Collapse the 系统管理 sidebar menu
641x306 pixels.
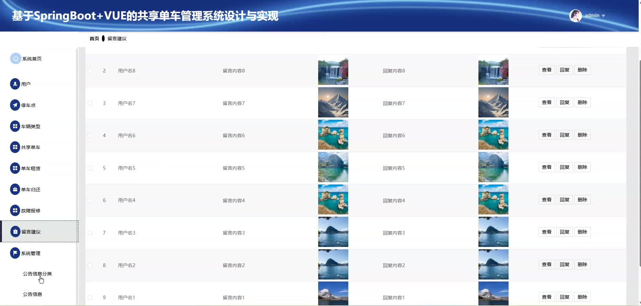tap(31, 253)
